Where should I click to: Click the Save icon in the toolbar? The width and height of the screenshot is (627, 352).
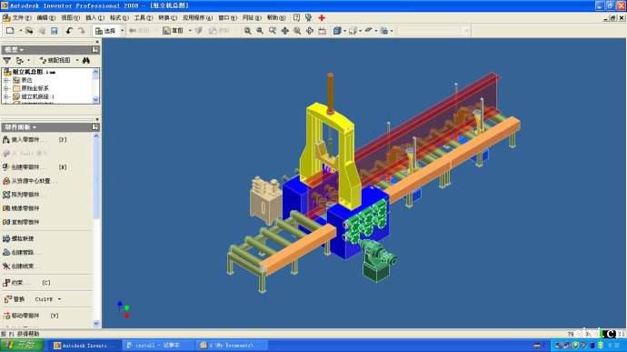tap(55, 31)
